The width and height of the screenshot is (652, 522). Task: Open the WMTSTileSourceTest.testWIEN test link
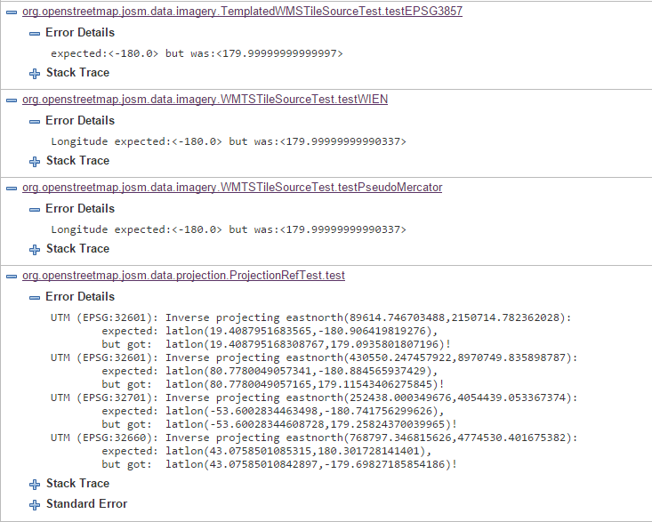[x=205, y=100]
